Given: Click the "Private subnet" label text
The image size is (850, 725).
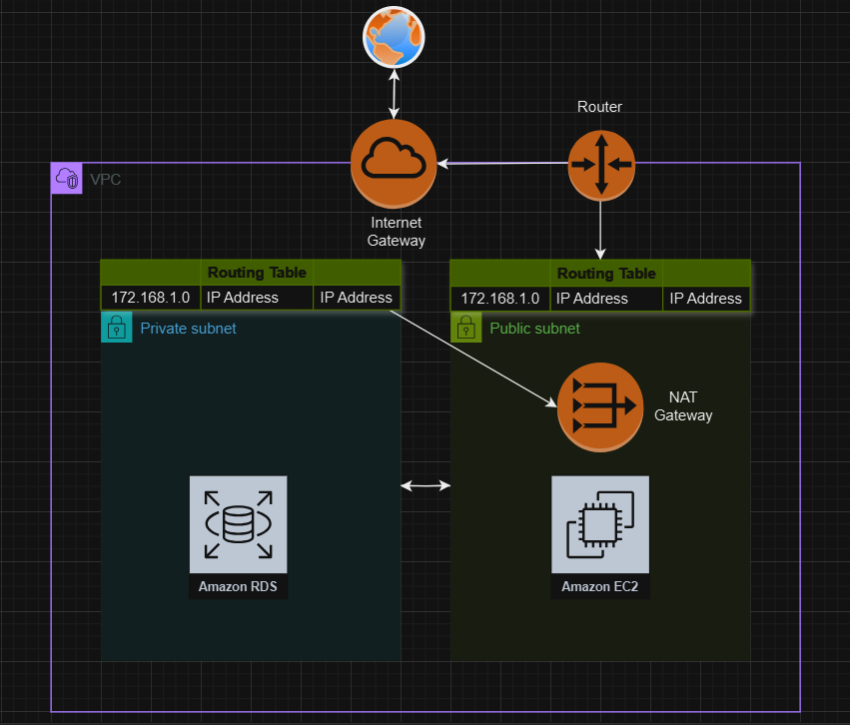Looking at the screenshot, I should click(188, 328).
